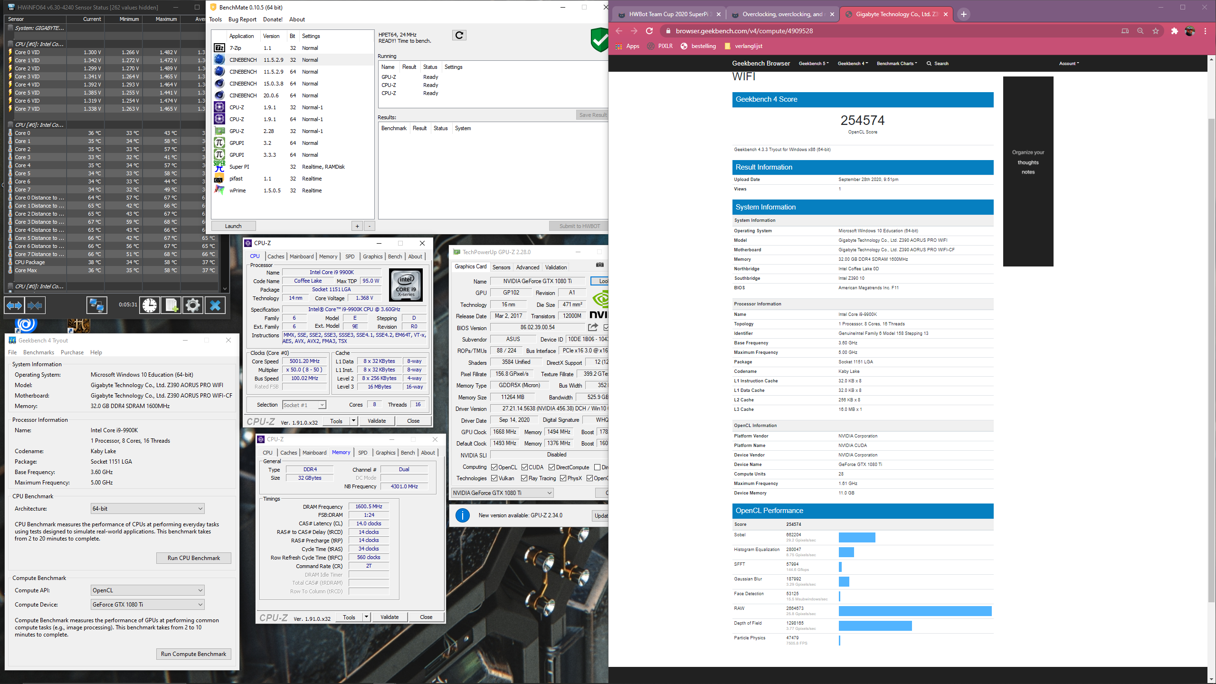Viewport: 1216px width, 684px height.
Task: Open Compute Device GeForce dropdown
Action: tap(147, 605)
